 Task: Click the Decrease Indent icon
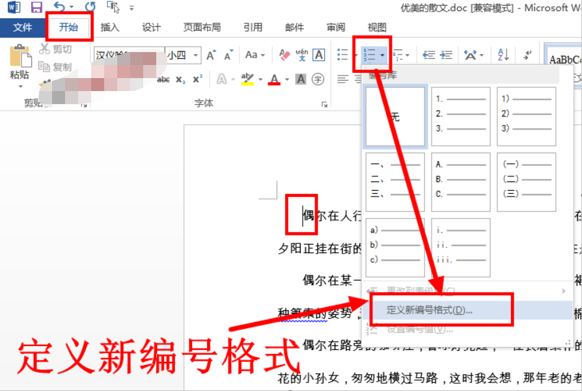pyautogui.click(x=429, y=55)
